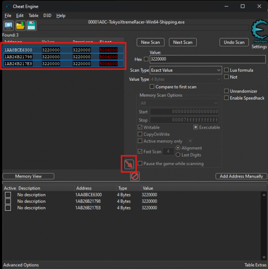The width and height of the screenshot is (268, 269).
Task: Open the Scan Type Exact Value dropdown
Action: click(186, 70)
